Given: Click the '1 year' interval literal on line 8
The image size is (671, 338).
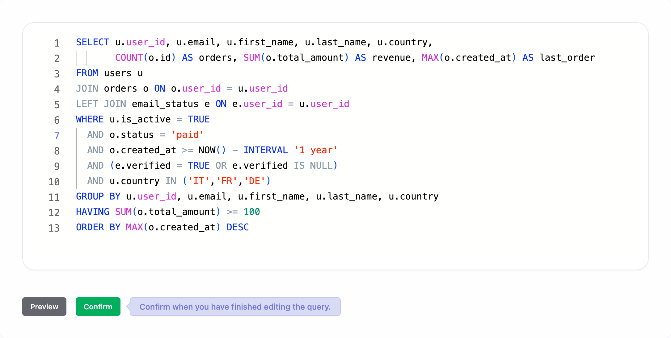Looking at the screenshot, I should pos(316,150).
